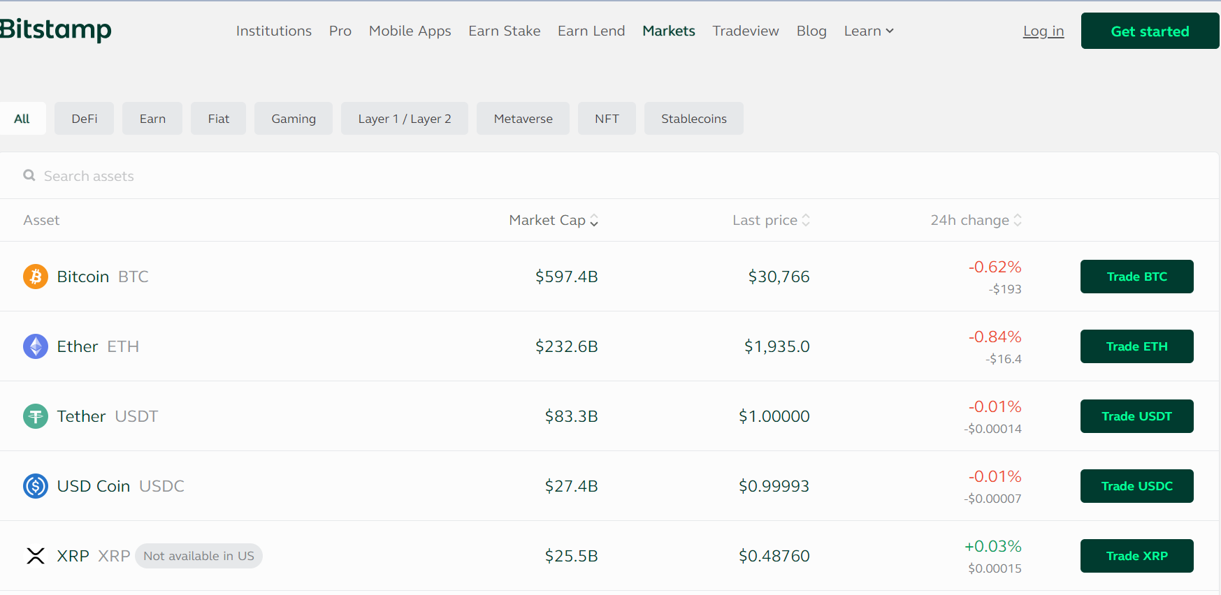Image resolution: width=1221 pixels, height=595 pixels.
Task: Click XRP last price $0.48760
Action: (x=774, y=556)
